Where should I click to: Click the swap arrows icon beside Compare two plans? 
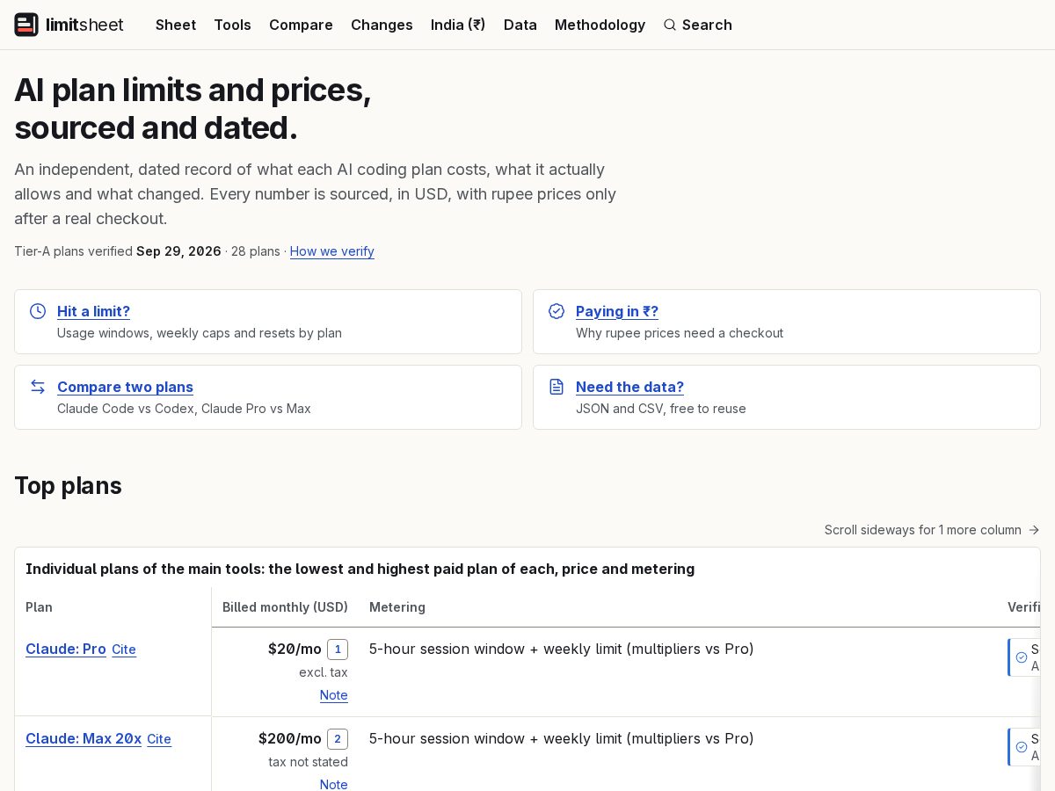click(38, 387)
